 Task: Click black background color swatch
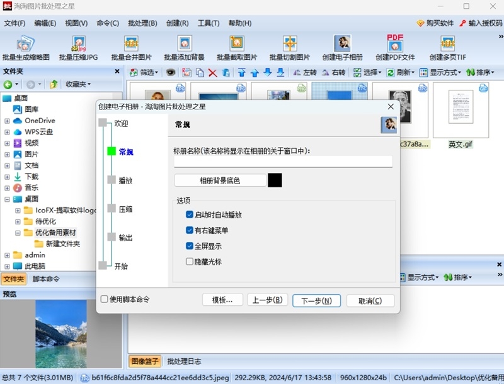pos(275,180)
